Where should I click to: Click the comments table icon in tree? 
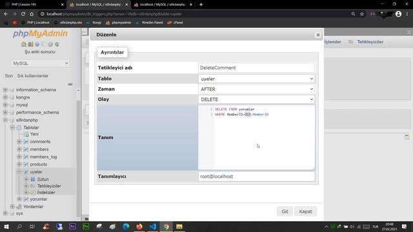tap(26, 142)
